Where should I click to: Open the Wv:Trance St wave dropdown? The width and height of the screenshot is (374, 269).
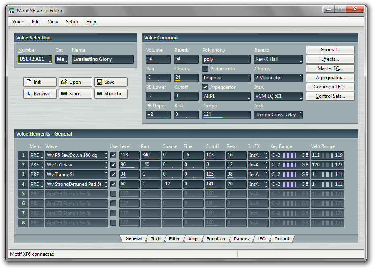(x=76, y=175)
